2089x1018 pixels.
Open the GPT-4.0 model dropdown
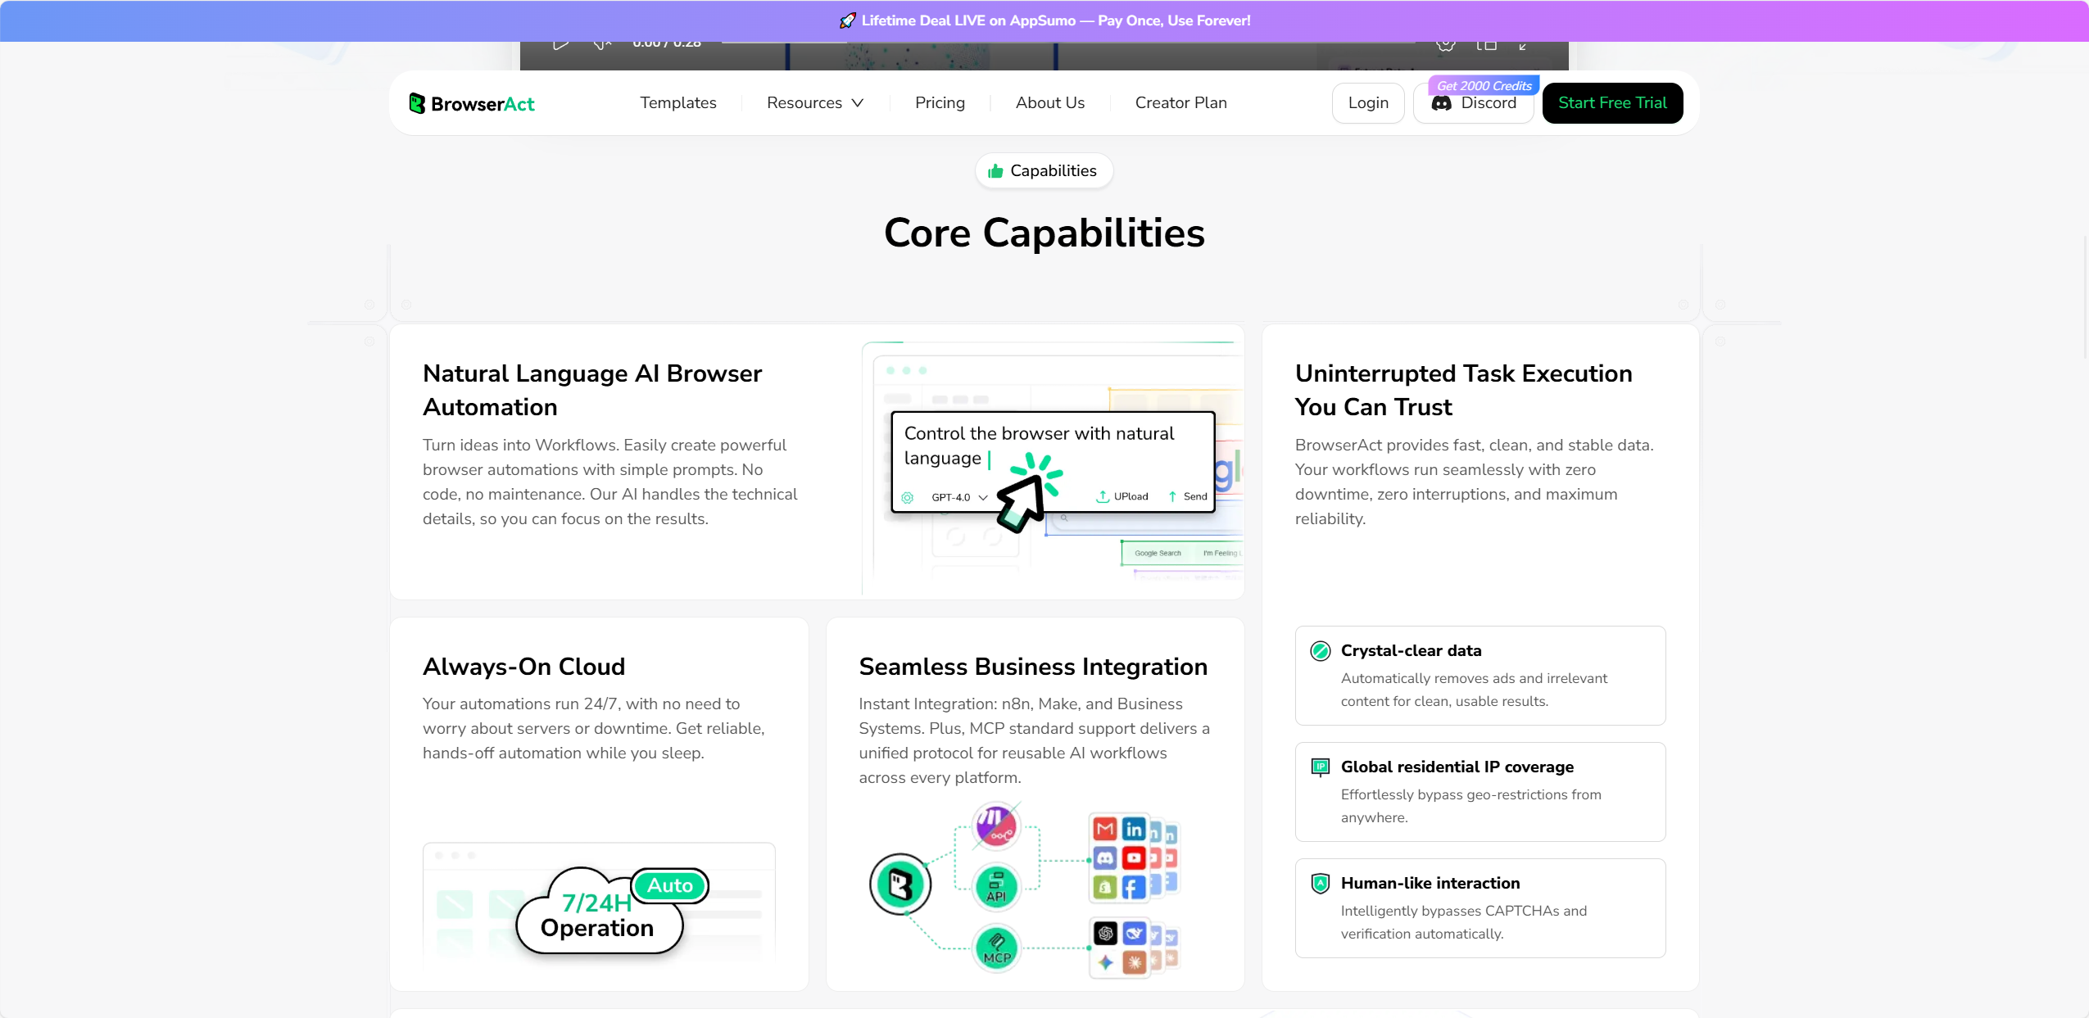[x=958, y=497]
